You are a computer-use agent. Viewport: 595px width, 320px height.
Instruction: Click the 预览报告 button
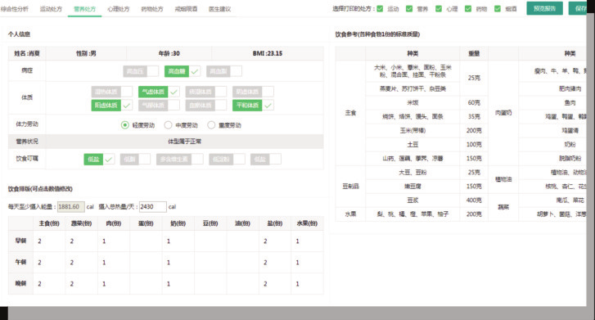[544, 8]
